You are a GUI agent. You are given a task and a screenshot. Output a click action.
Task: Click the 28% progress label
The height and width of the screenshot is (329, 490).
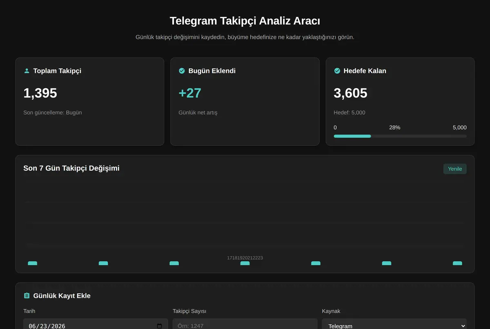[394, 128]
